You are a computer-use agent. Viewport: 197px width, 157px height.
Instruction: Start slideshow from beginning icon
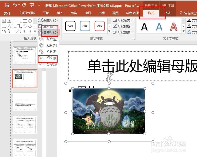(32, 5)
